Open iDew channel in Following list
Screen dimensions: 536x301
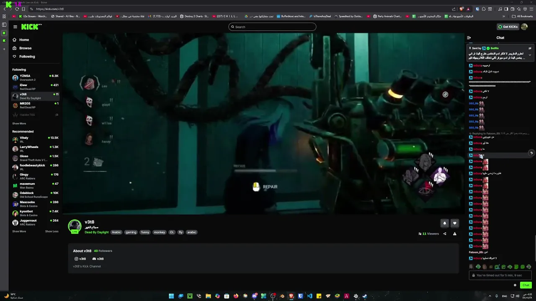(36, 87)
